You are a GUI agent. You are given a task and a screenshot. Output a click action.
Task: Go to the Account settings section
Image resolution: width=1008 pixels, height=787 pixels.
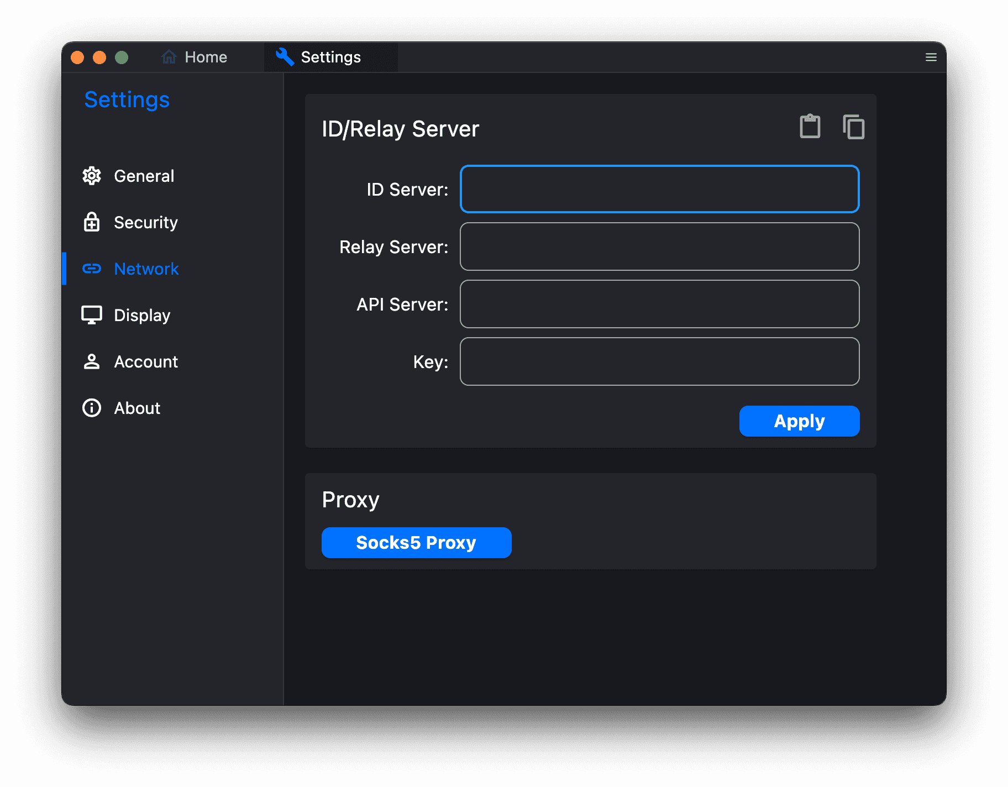(146, 361)
